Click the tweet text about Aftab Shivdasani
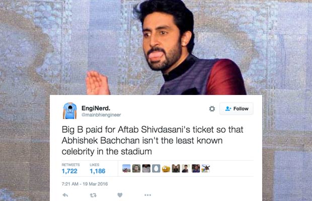The image size is (312, 201). 152,140
